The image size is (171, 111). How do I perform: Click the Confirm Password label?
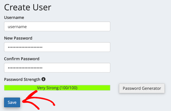pyautogui.click(x=22, y=59)
